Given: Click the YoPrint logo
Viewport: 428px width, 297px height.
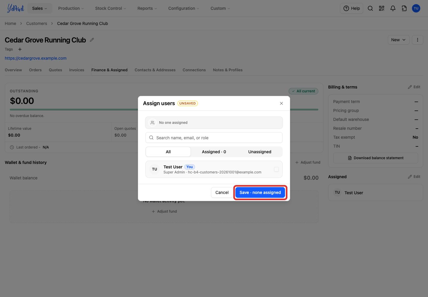Looking at the screenshot, I should point(15,8).
